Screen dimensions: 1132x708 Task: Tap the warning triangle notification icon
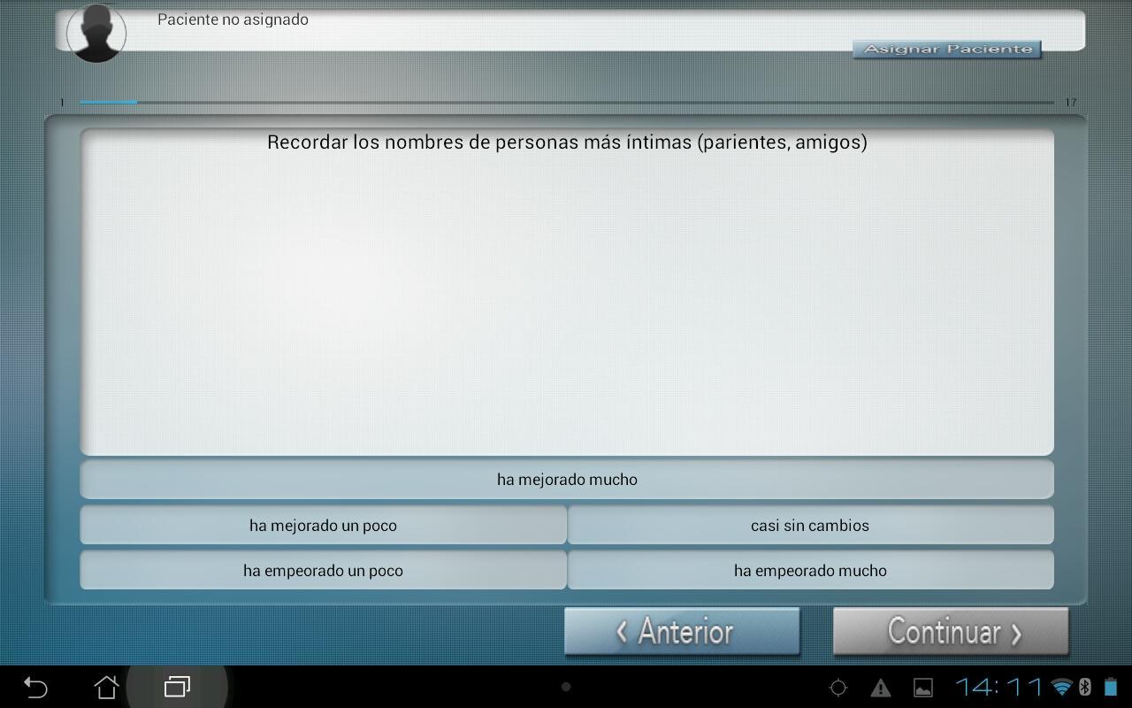(880, 688)
